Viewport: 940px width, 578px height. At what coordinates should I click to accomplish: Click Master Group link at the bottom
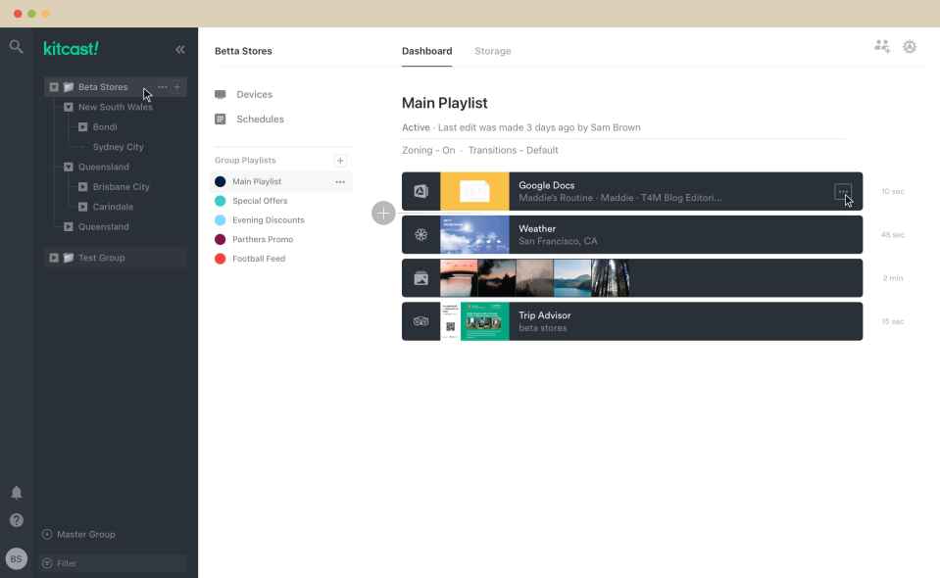click(85, 534)
